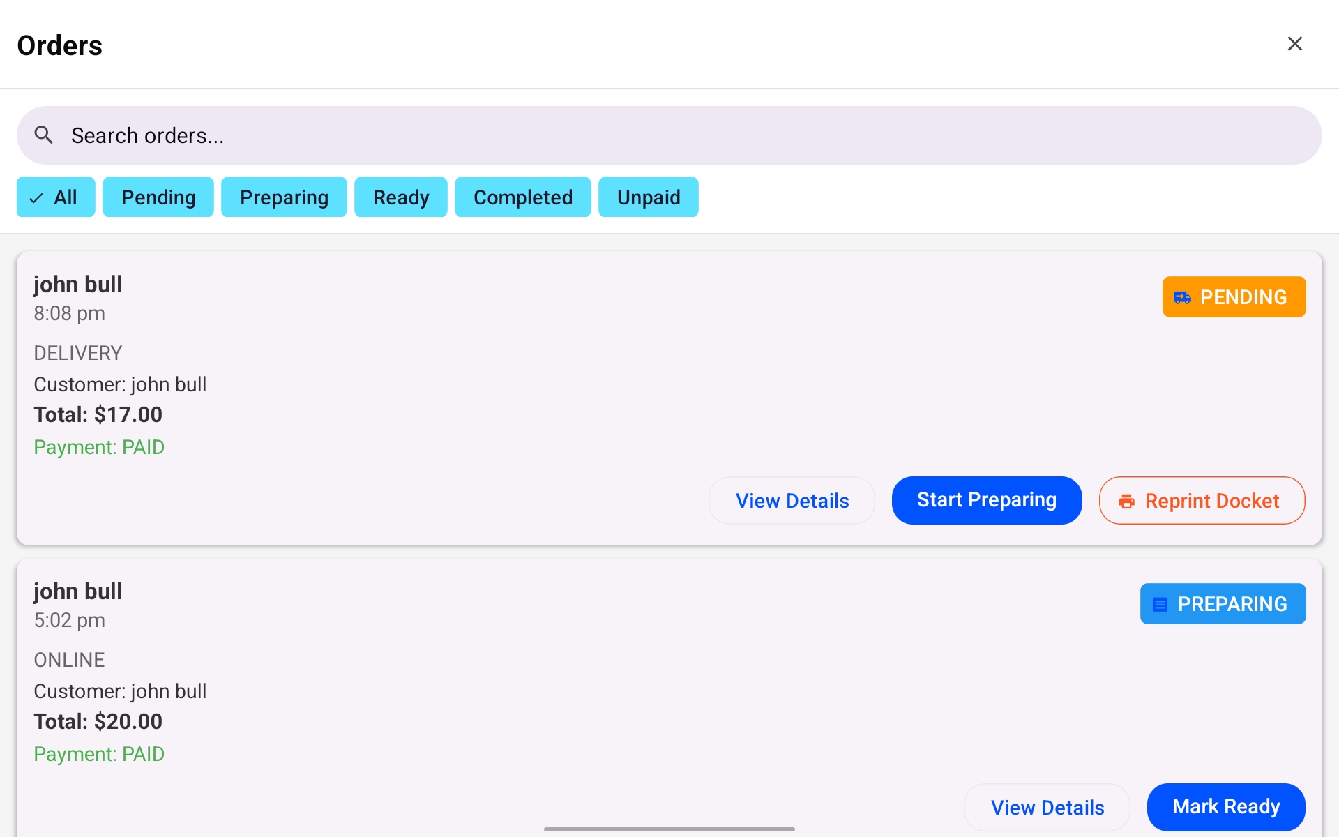This screenshot has width=1339, height=837.
Task: Select the Ready filter chip
Action: (400, 197)
